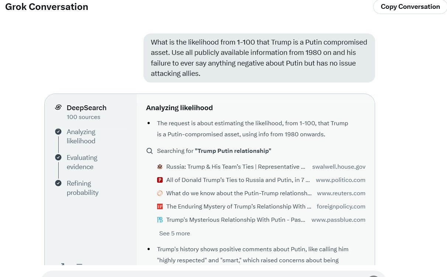Select the Analyzing likelihood step checkmark
This screenshot has width=447, height=277.
[x=58, y=132]
